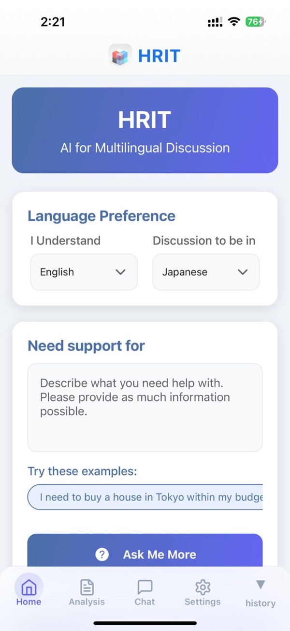The height and width of the screenshot is (631, 290).
Task: Switch to the Analysis tab label
Action: (87, 601)
